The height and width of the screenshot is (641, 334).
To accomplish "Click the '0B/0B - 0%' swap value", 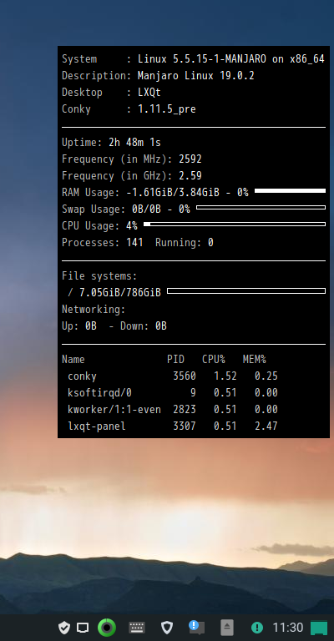I will click(161, 209).
